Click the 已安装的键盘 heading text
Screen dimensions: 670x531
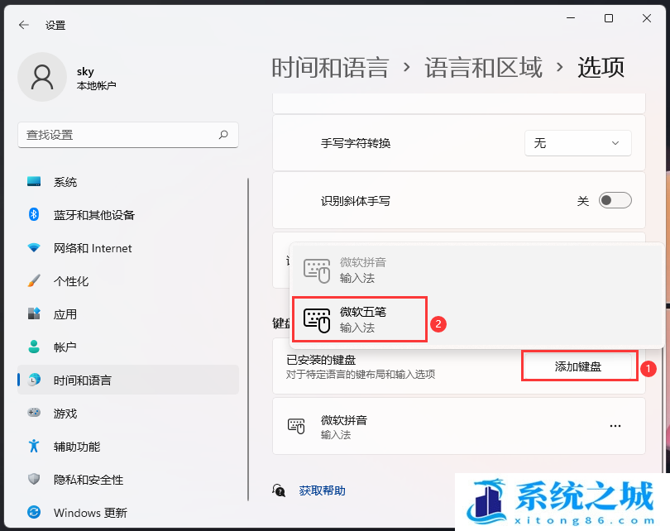coord(321,360)
